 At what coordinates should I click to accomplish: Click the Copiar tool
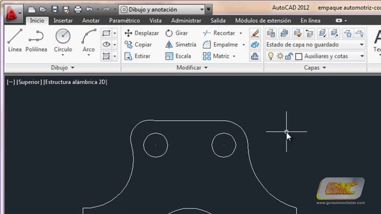pyautogui.click(x=138, y=45)
